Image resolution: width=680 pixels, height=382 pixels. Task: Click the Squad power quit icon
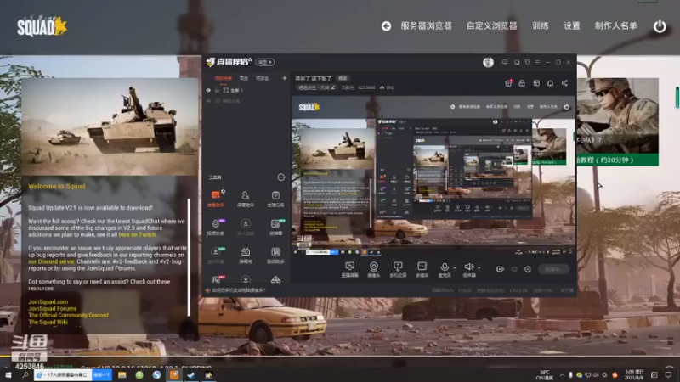click(660, 26)
